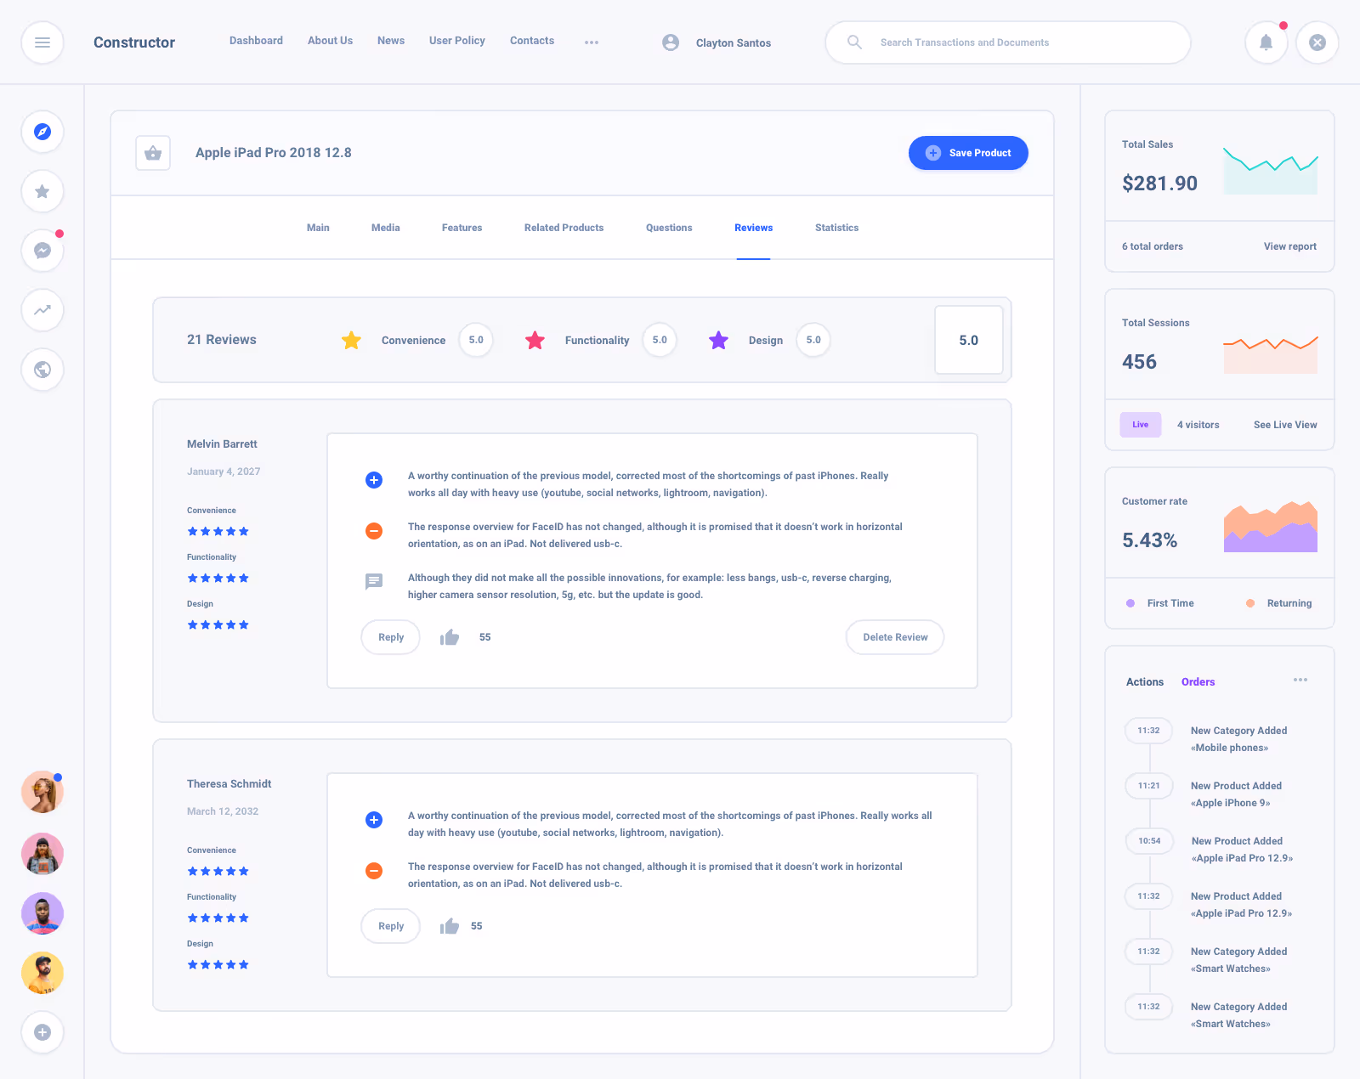Click the comment icon in Melvin's review
1360x1079 pixels.
374,582
